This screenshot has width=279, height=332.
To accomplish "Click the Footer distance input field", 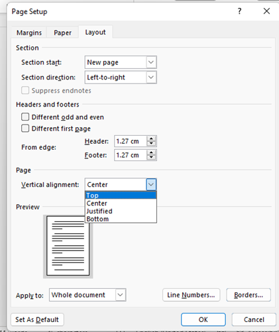I will (131, 155).
